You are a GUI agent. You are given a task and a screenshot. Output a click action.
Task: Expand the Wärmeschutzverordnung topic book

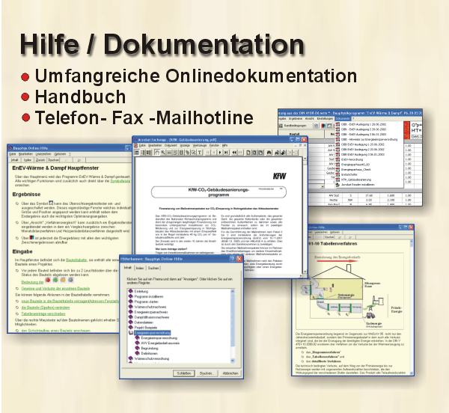(130, 358)
